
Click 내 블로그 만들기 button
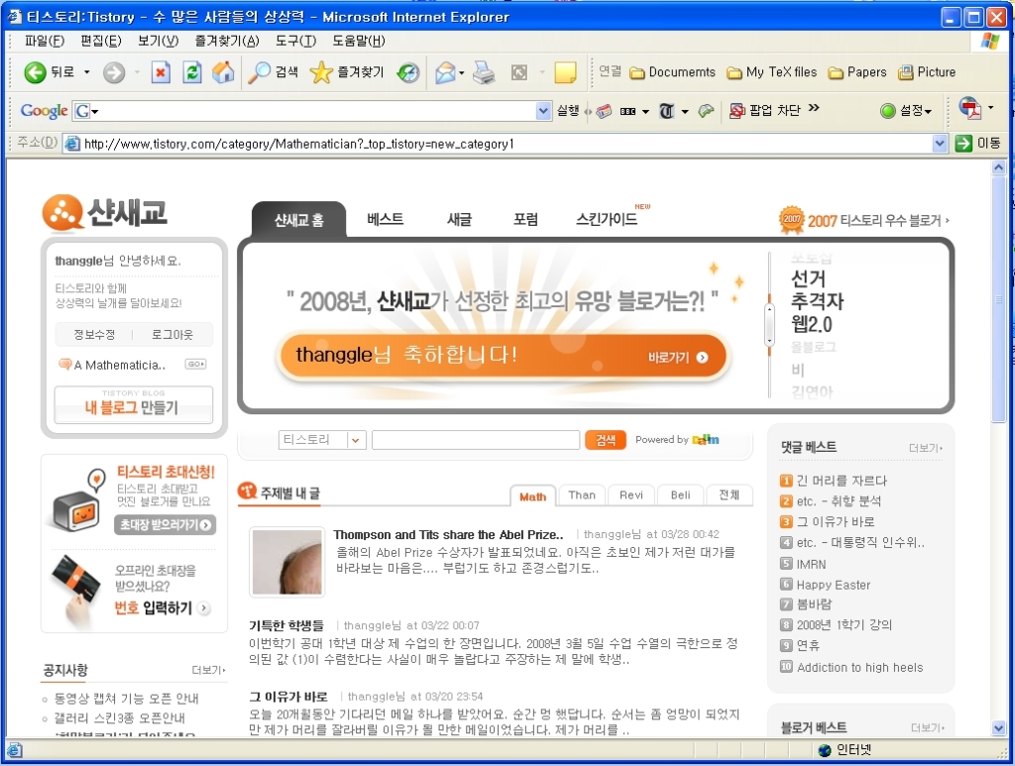[x=134, y=405]
